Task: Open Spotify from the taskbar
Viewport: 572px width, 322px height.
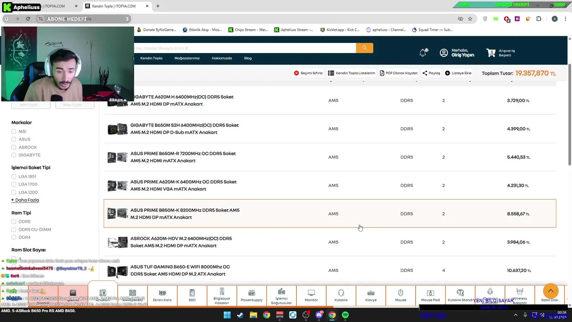Action: [x=345, y=315]
